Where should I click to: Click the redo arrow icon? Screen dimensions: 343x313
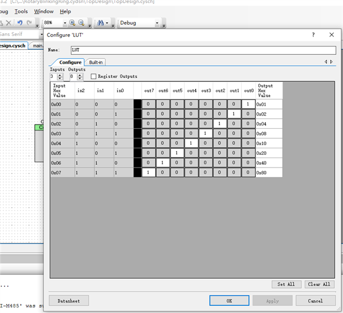coord(29,23)
